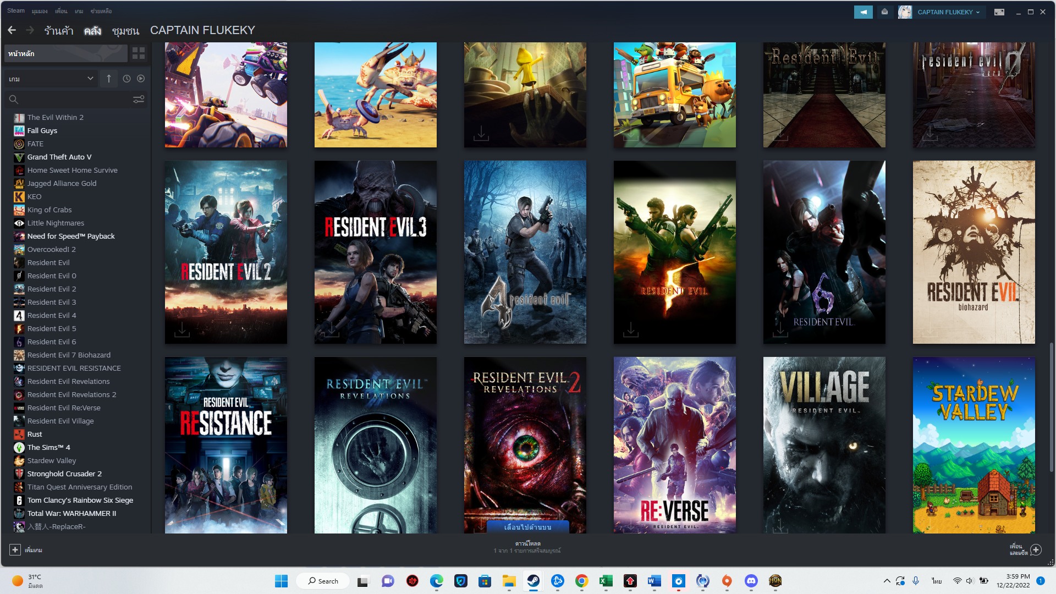1056x594 pixels.
Task: Go back with the back arrow
Action: (12, 30)
